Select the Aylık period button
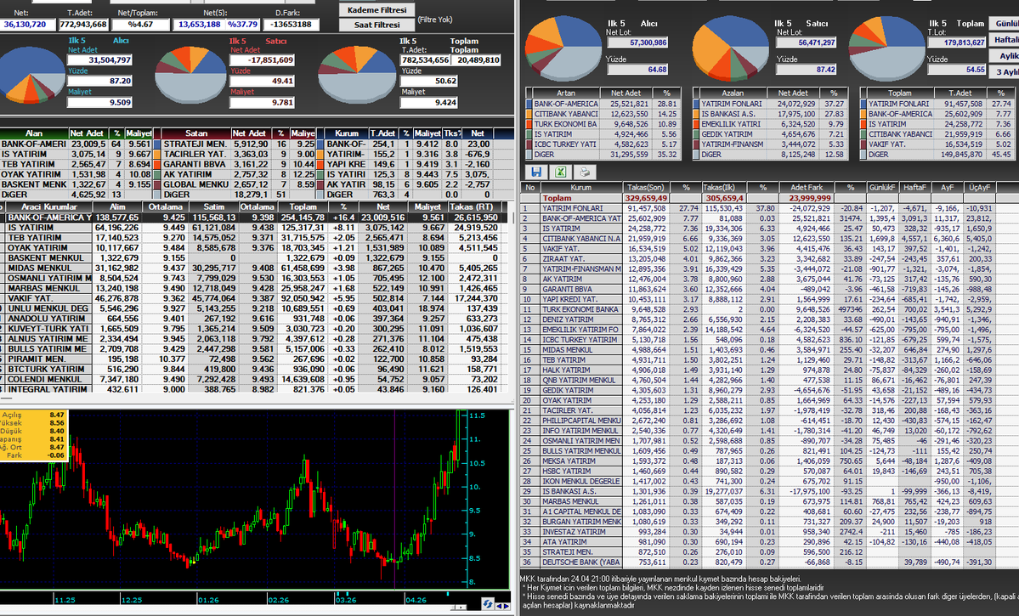1019x616 pixels. pos(1005,56)
